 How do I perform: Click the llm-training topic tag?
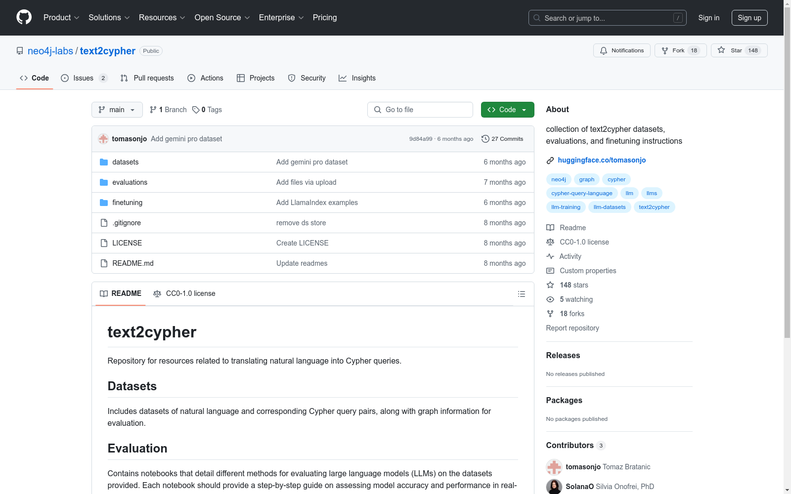tap(566, 207)
